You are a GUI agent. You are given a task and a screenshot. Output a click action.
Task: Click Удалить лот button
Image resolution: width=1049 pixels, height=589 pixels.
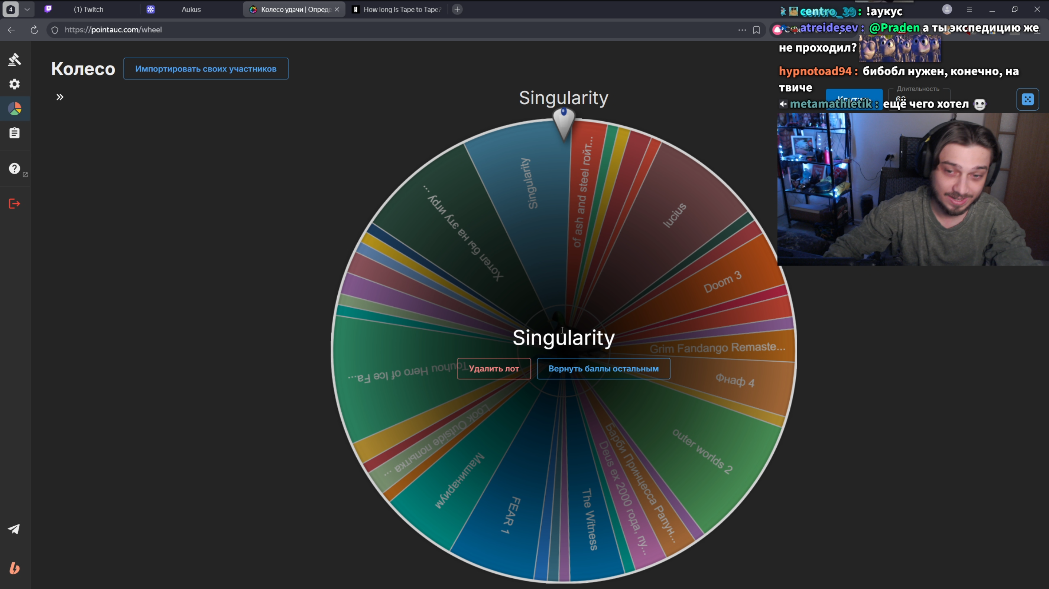pyautogui.click(x=494, y=369)
